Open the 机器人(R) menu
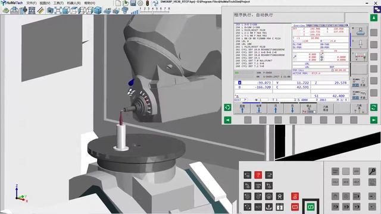The image size is (381, 214). 74,3
